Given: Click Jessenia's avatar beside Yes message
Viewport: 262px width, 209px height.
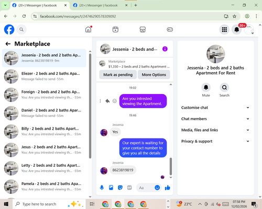Looking at the screenshot, I should tap(104, 133).
